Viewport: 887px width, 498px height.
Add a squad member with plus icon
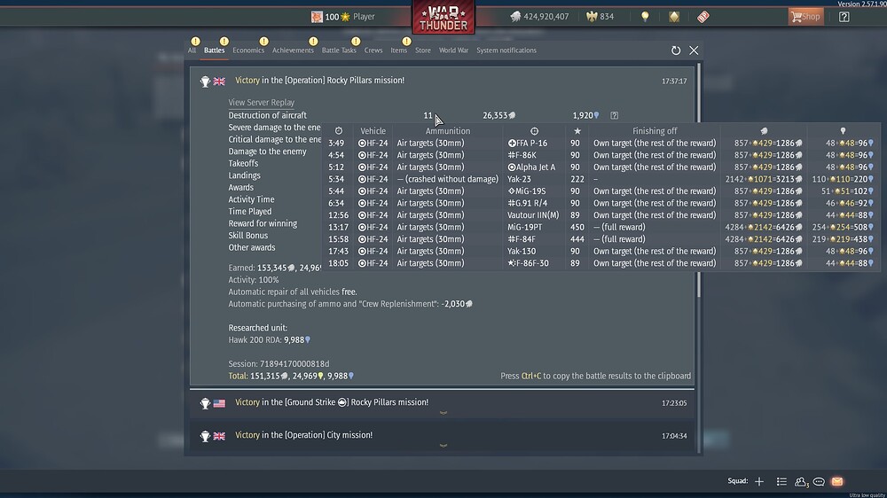[759, 482]
